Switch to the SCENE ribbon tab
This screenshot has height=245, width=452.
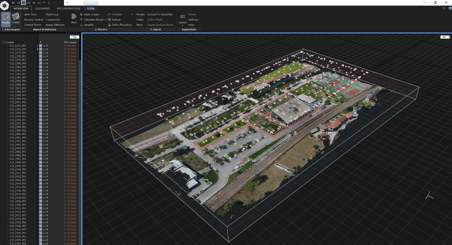tap(91, 8)
